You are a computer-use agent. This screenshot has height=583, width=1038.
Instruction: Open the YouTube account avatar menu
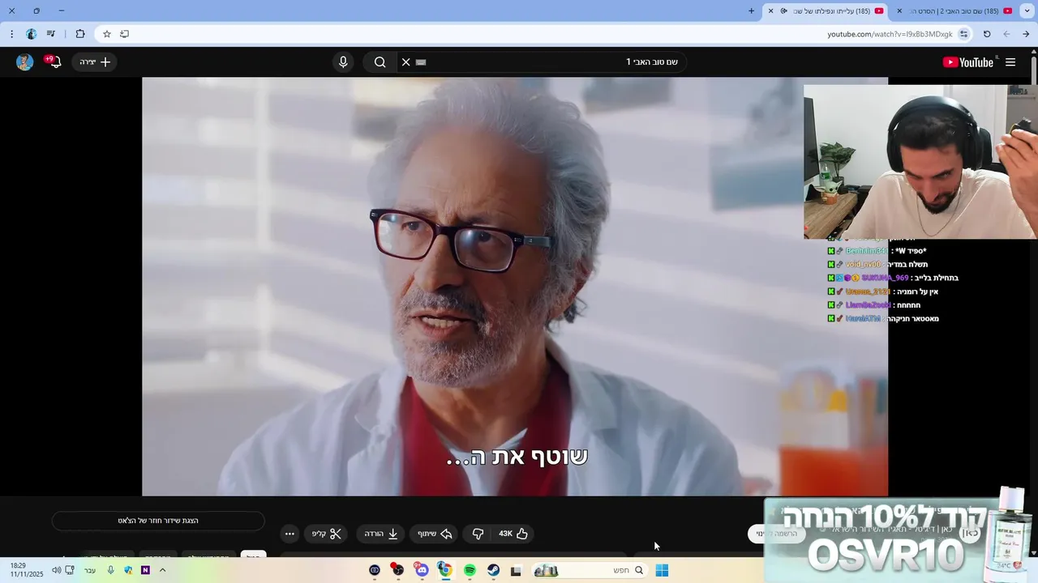click(x=24, y=62)
